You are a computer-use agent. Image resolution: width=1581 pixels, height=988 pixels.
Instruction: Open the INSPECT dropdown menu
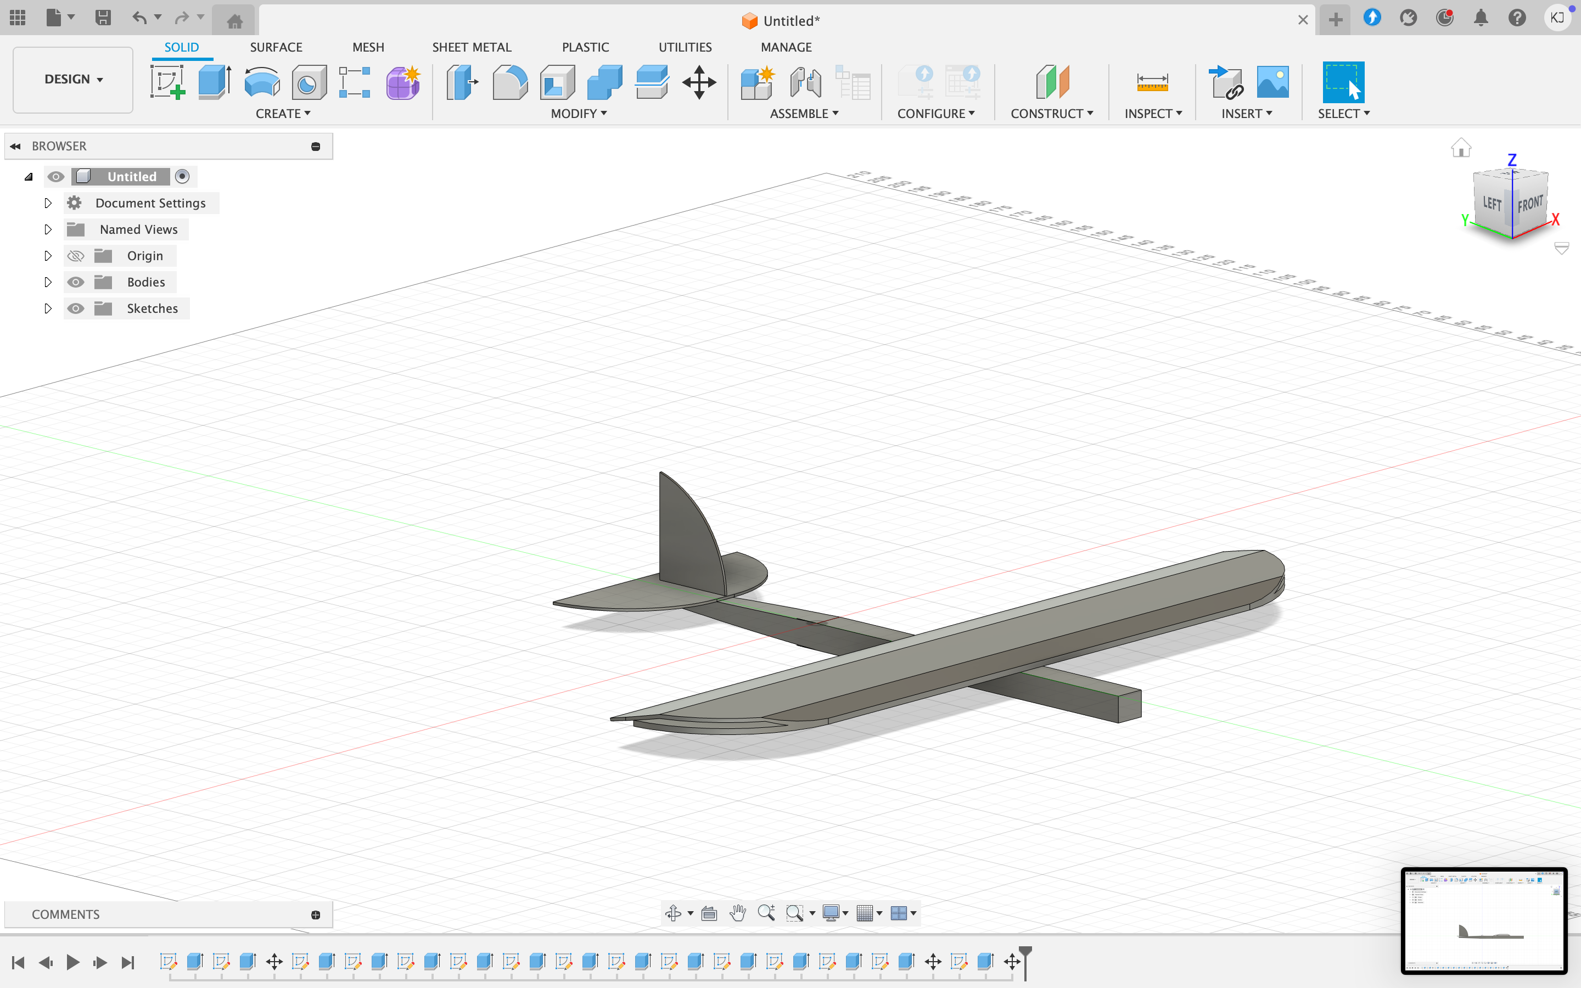1153,114
